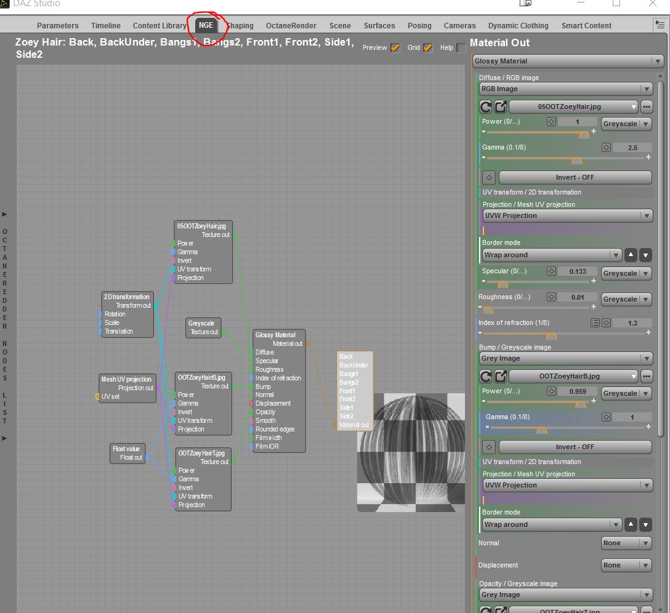Switch to the Surfaces tab
This screenshot has height=613, width=670.
tap(379, 26)
